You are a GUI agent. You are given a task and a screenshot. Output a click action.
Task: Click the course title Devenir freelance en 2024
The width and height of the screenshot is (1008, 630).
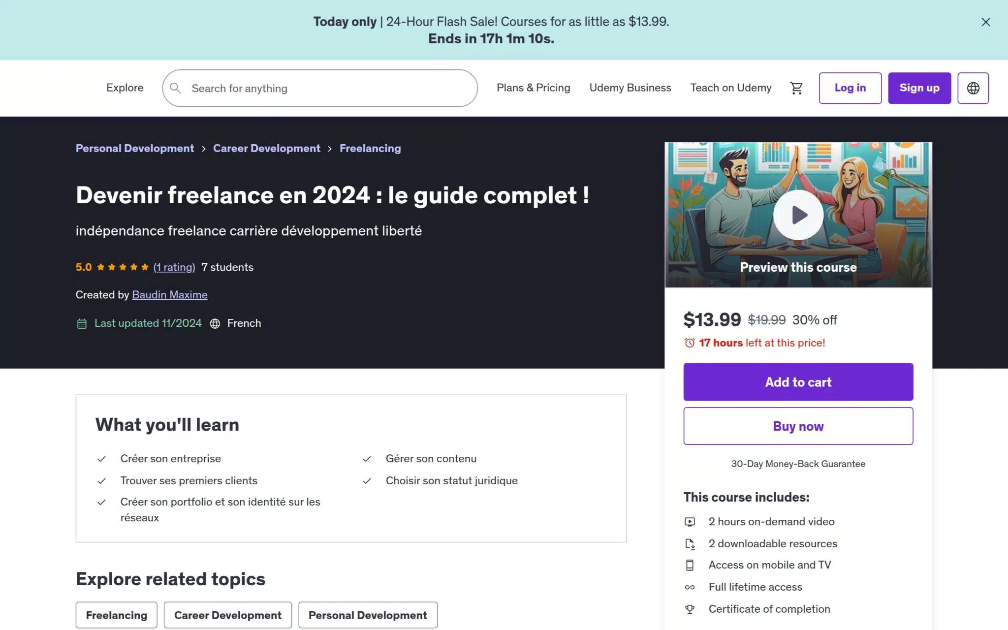coord(332,195)
